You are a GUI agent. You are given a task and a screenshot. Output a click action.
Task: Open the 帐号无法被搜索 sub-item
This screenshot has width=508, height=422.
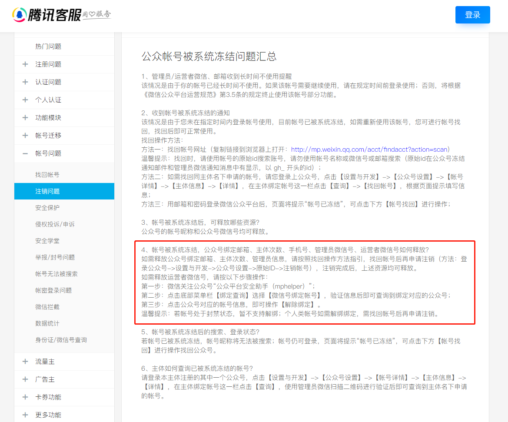pyautogui.click(x=56, y=274)
